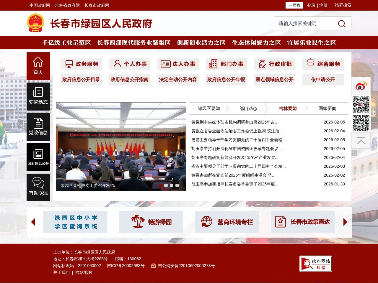
Task: Click the 政府网站找错 badge
Action: pos(316,264)
